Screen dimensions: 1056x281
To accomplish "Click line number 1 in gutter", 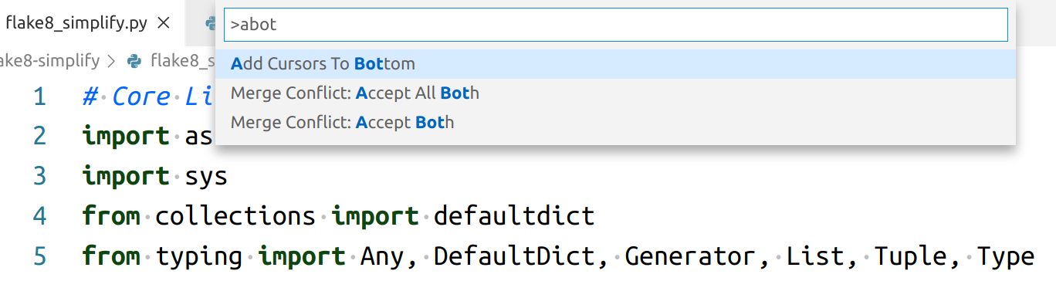I will [x=39, y=97].
